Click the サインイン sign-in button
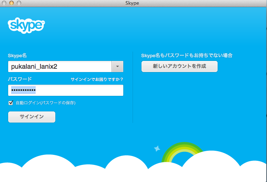Viewport: 267px width, 182px height. [x=32, y=117]
